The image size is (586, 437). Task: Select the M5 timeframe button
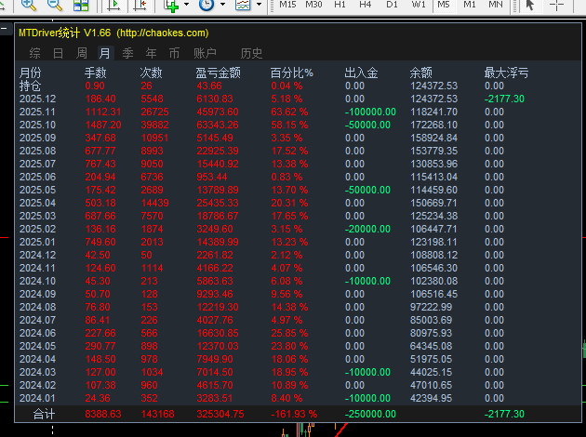coord(444,5)
